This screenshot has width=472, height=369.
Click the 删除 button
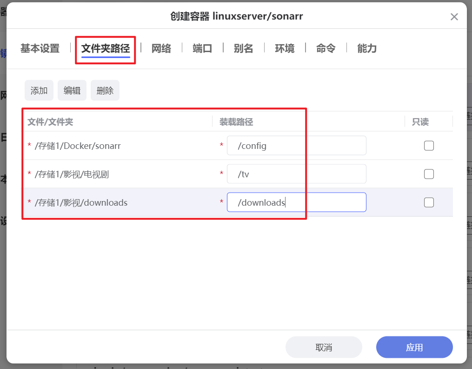105,90
